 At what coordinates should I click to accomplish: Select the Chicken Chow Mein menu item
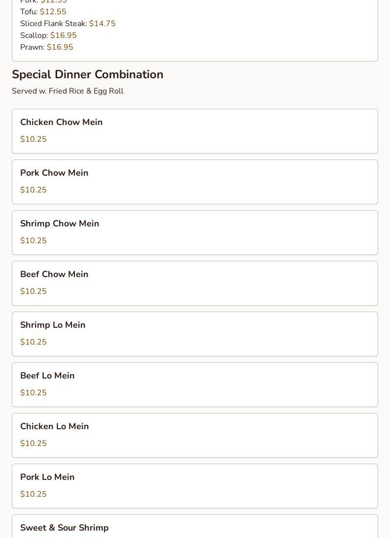62,122
